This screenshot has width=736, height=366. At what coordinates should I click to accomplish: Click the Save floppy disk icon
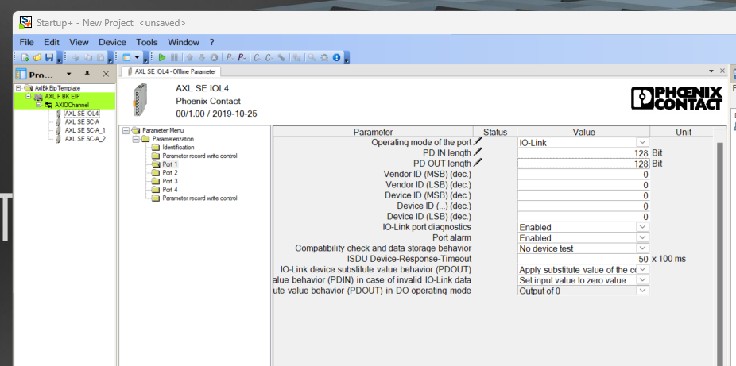pyautogui.click(x=49, y=58)
